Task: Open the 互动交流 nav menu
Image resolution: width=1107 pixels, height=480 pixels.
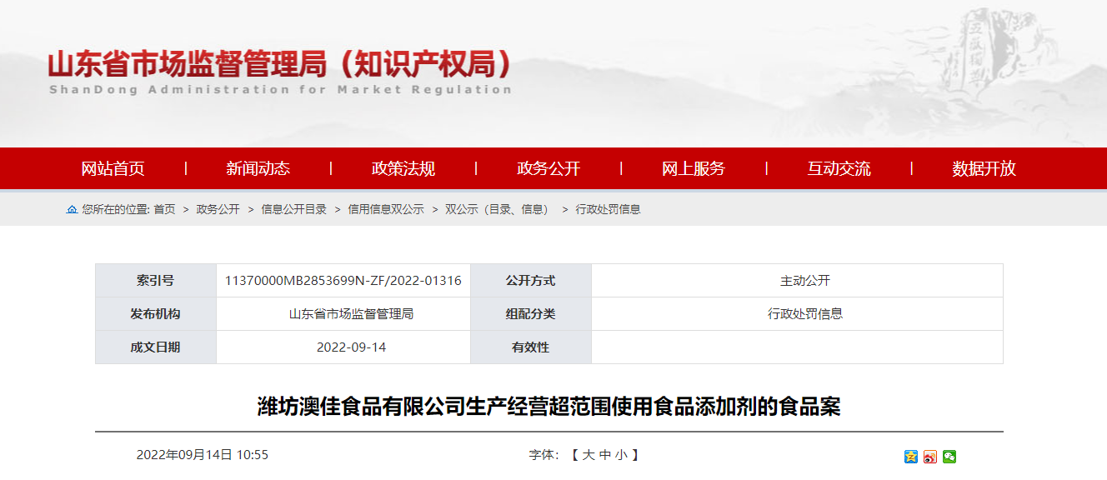Action: tap(839, 168)
